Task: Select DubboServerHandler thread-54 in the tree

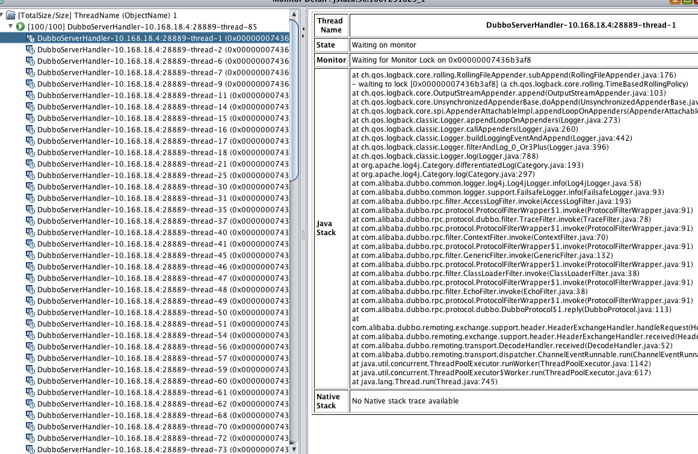Action: coord(163,336)
